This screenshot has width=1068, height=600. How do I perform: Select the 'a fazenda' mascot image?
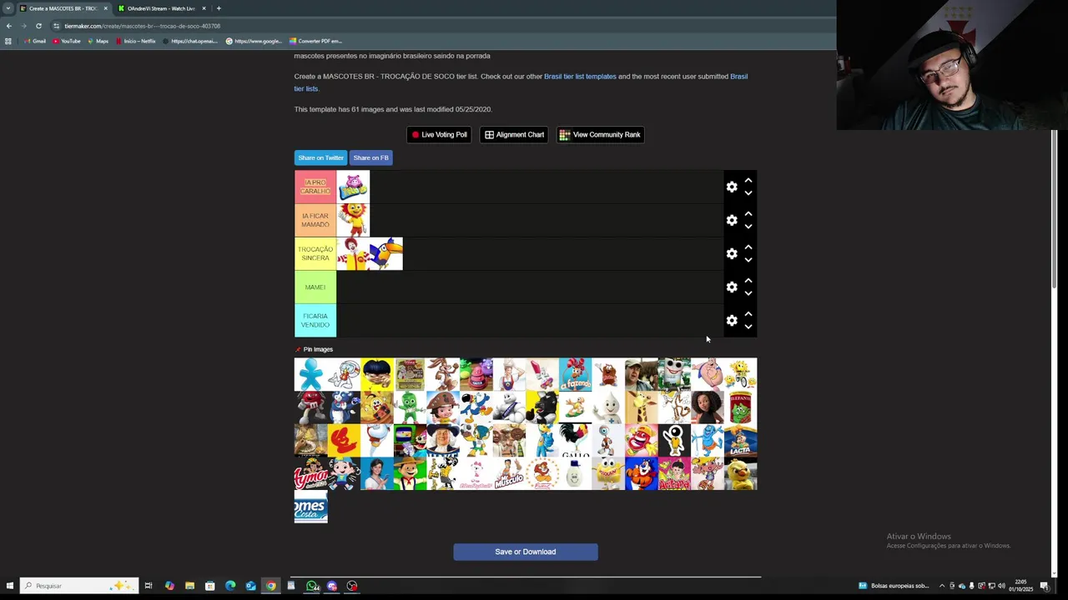(575, 374)
